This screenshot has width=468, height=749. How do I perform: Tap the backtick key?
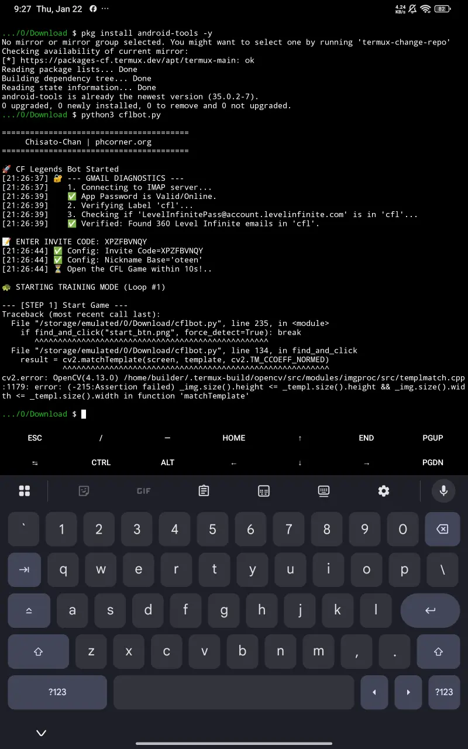(x=23, y=529)
